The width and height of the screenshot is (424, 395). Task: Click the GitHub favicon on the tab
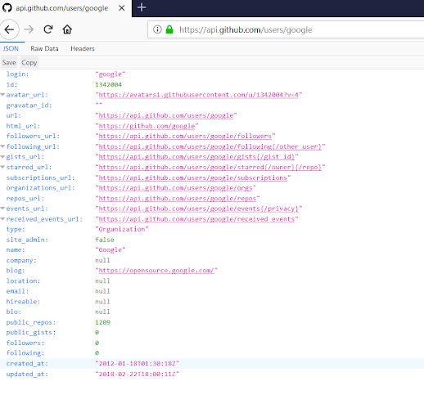7,8
